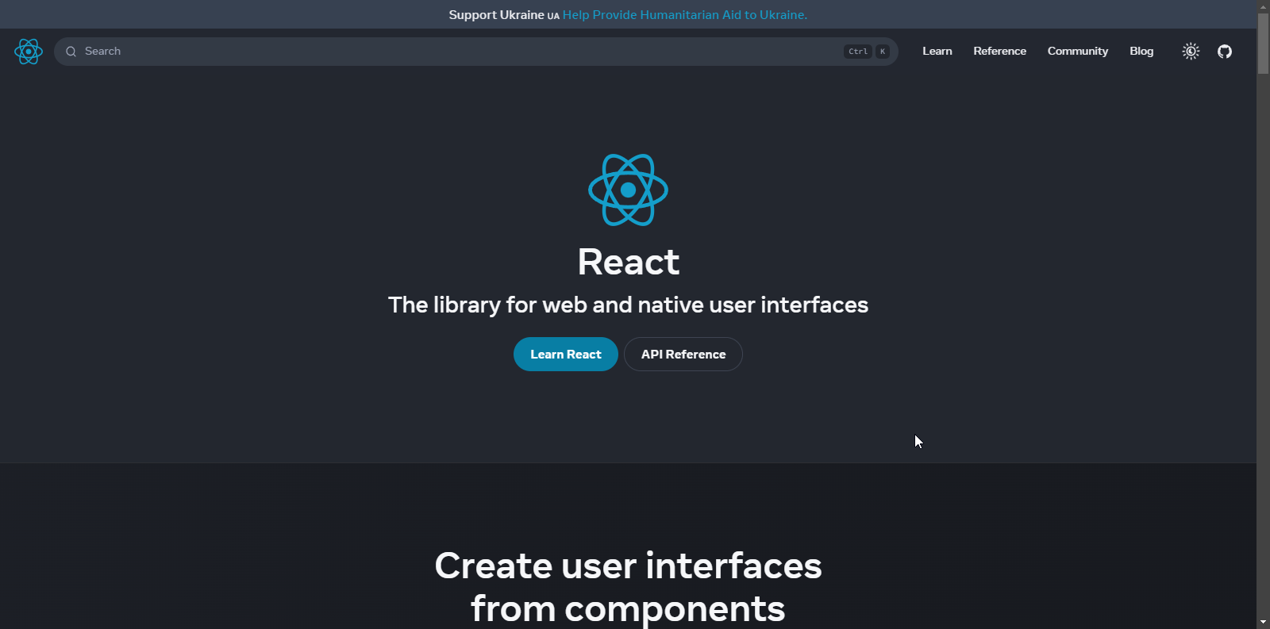The width and height of the screenshot is (1270, 629).
Task: Open the Reference nav item
Action: pyautogui.click(x=1000, y=51)
